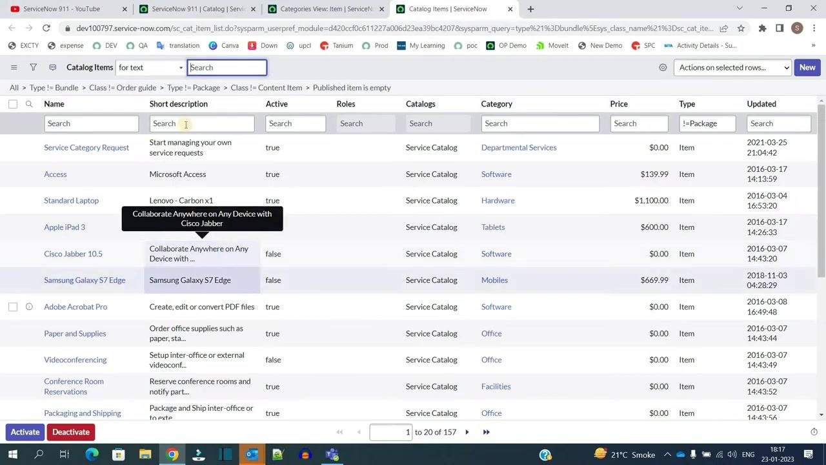This screenshot has height=465, width=826.
Task: Open Outlook from the taskbar
Action: point(252,455)
